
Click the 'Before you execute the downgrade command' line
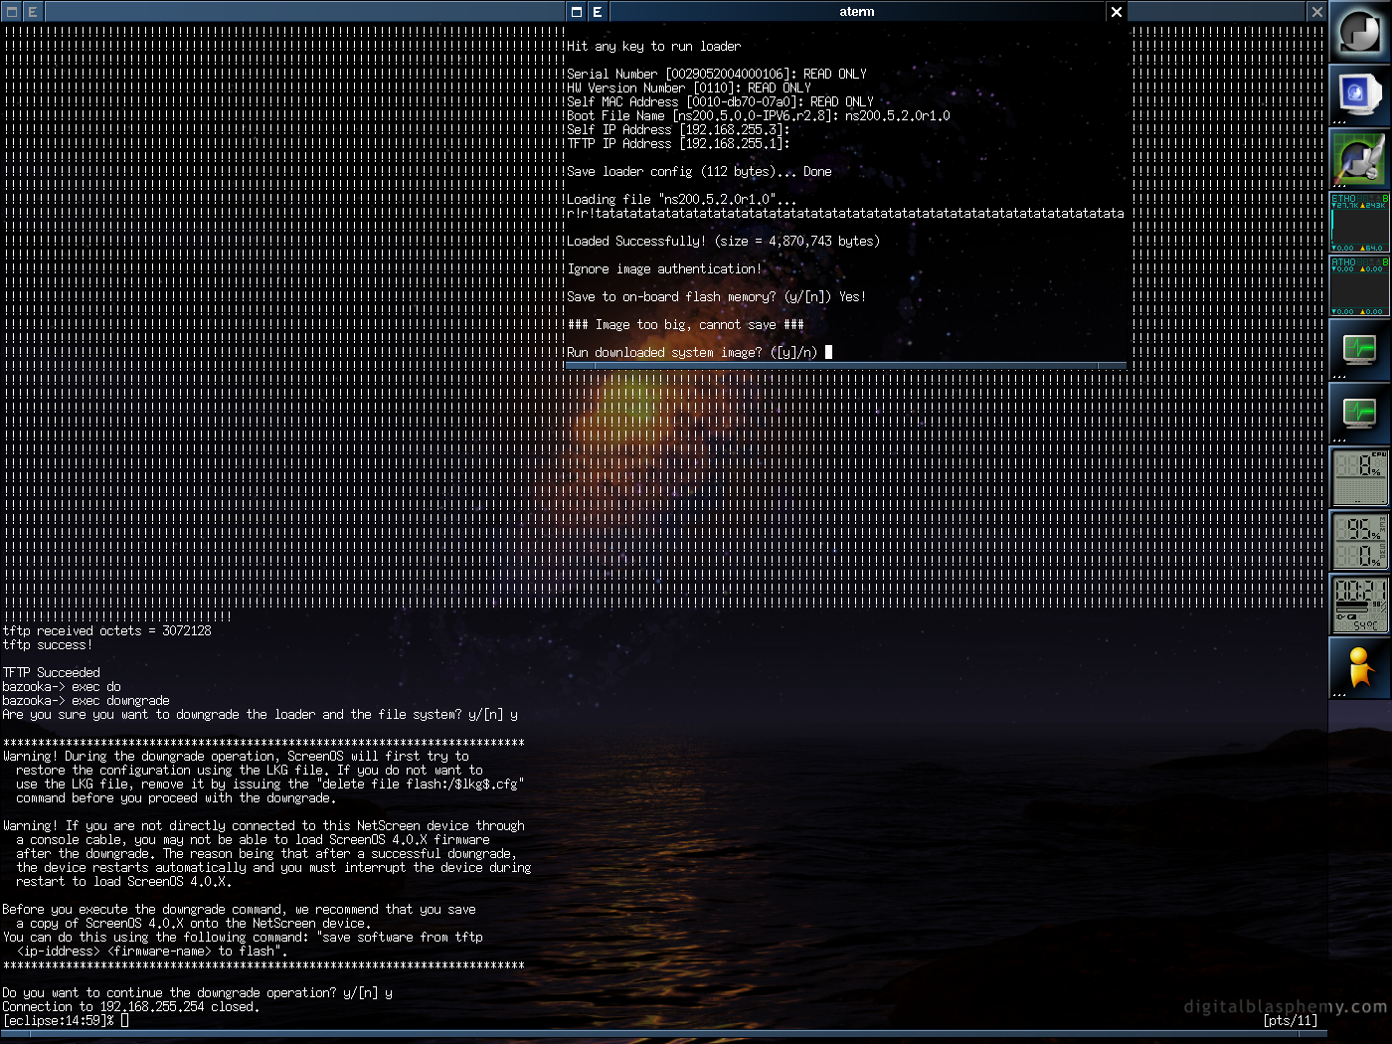[x=239, y=910]
